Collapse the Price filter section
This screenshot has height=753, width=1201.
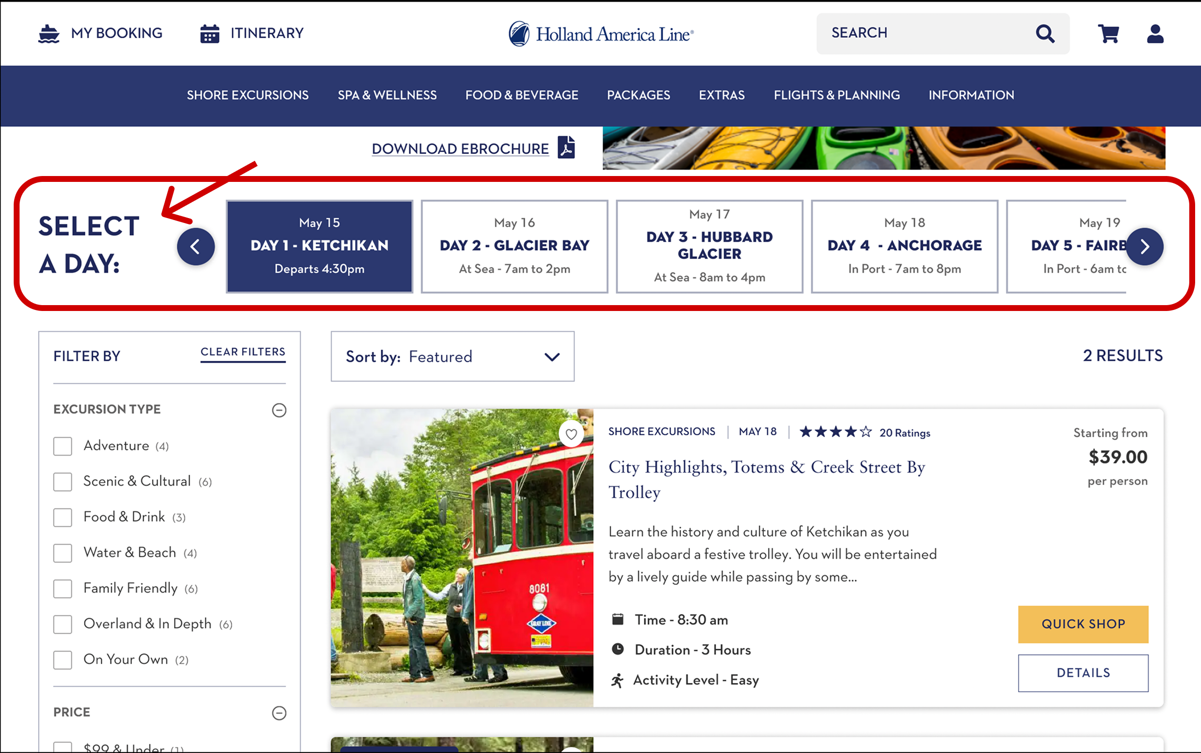pyautogui.click(x=279, y=713)
